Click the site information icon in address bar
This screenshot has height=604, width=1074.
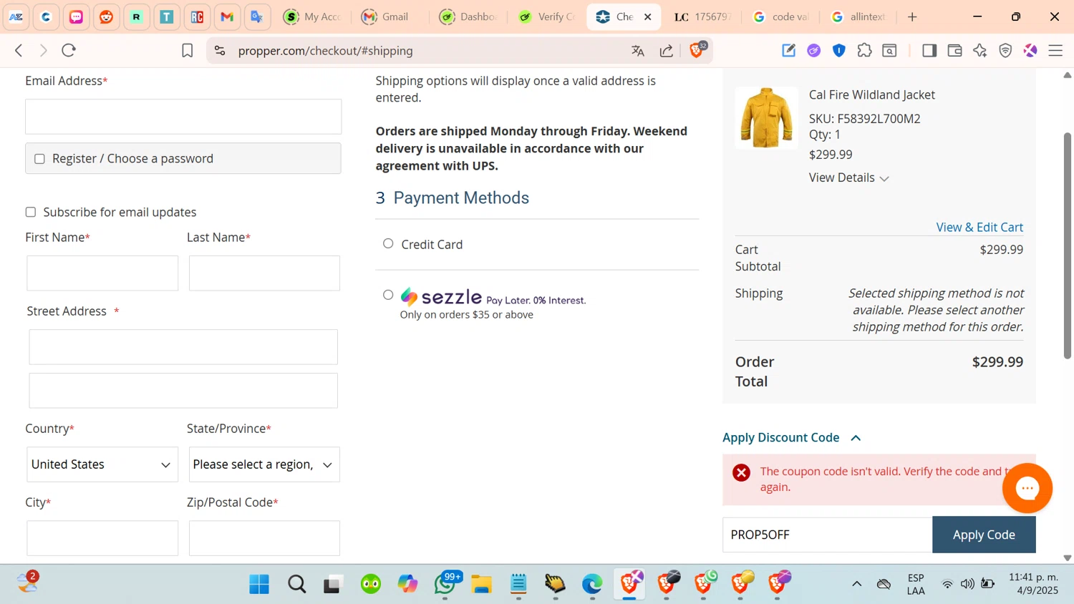click(x=220, y=51)
